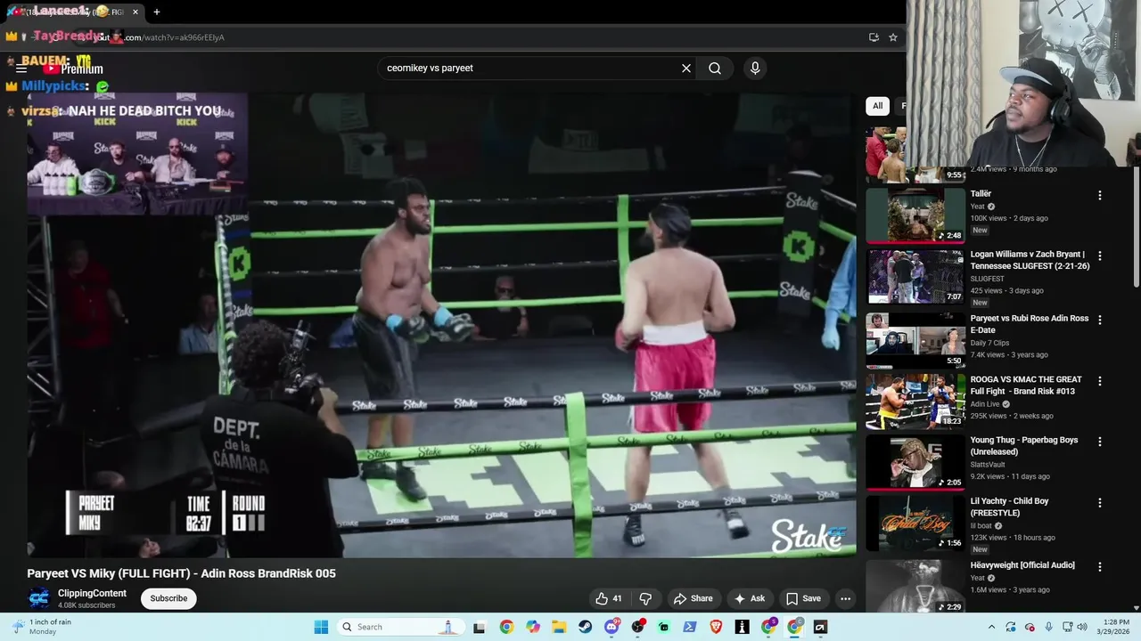Viewport: 1141px width, 641px height.
Task: Click the video title Paryeet VS Miky
Action: pyautogui.click(x=181, y=573)
